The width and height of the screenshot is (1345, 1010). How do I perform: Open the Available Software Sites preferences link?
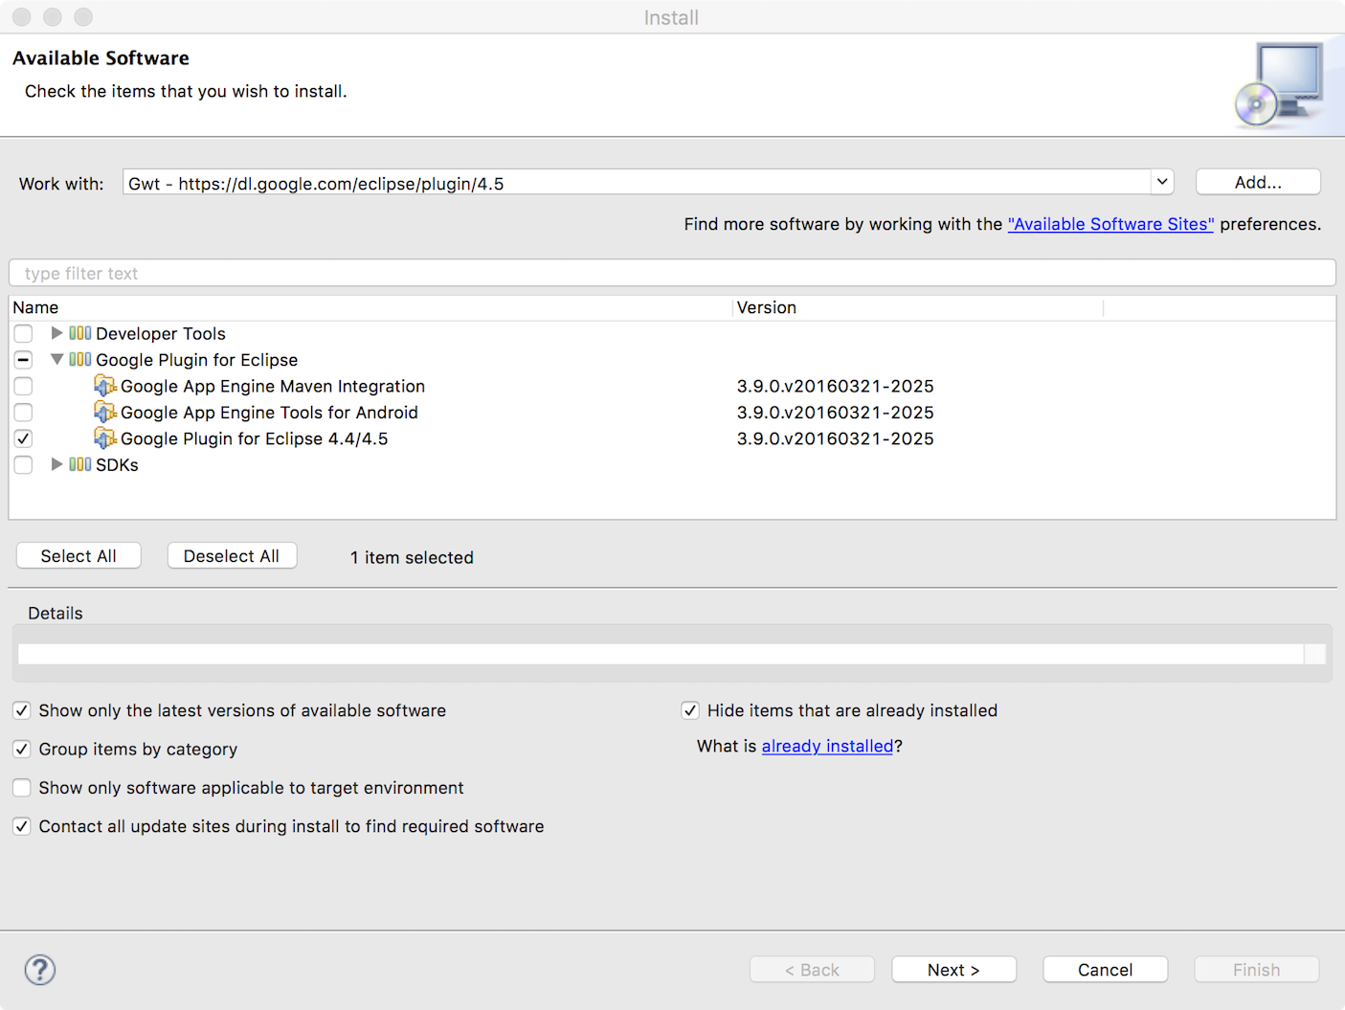(x=1110, y=224)
